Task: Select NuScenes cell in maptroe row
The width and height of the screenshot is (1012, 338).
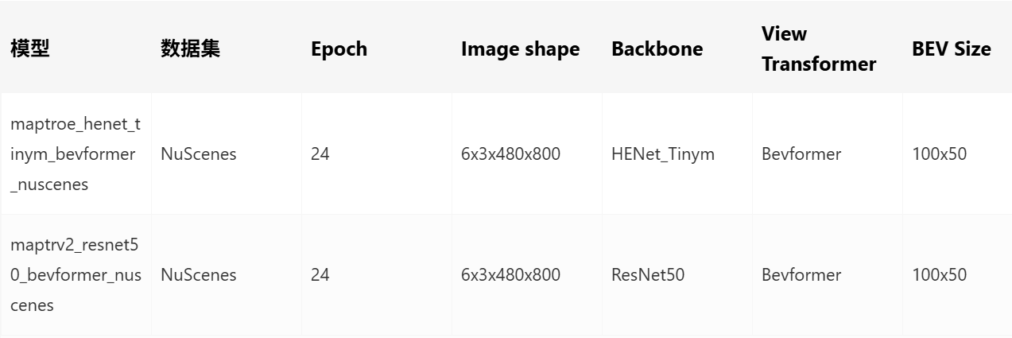Action: click(199, 154)
